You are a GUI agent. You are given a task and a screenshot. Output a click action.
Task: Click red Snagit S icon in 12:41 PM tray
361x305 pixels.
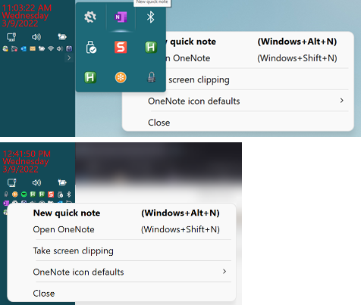[x=51, y=195]
